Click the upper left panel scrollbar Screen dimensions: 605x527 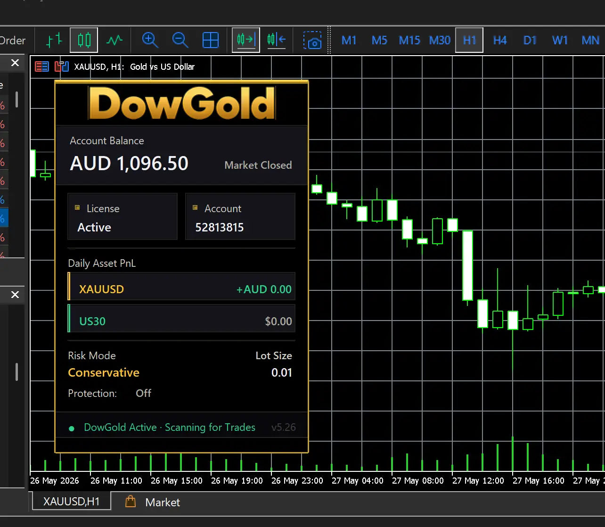(17, 99)
